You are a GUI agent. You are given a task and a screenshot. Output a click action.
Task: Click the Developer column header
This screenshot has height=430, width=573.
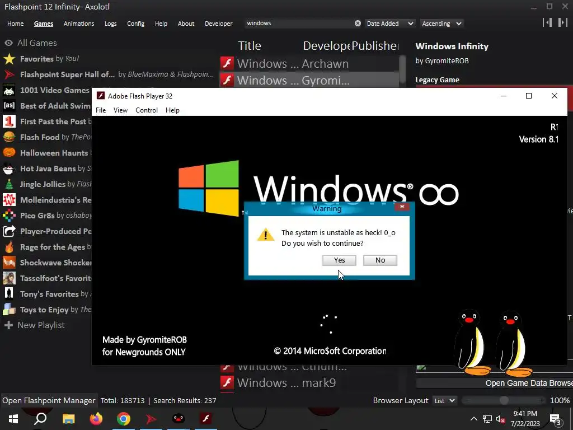tap(326, 46)
